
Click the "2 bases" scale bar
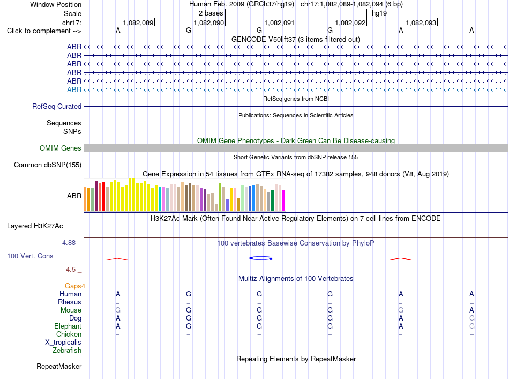296,13
